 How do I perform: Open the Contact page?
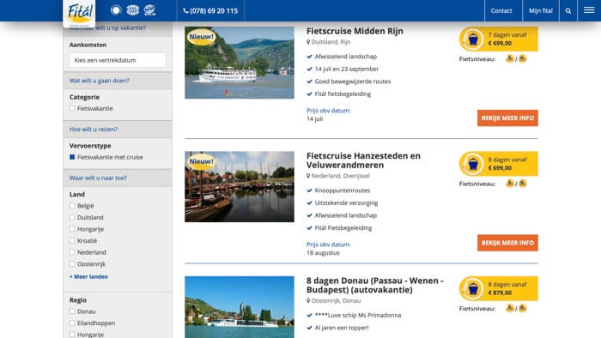(501, 10)
